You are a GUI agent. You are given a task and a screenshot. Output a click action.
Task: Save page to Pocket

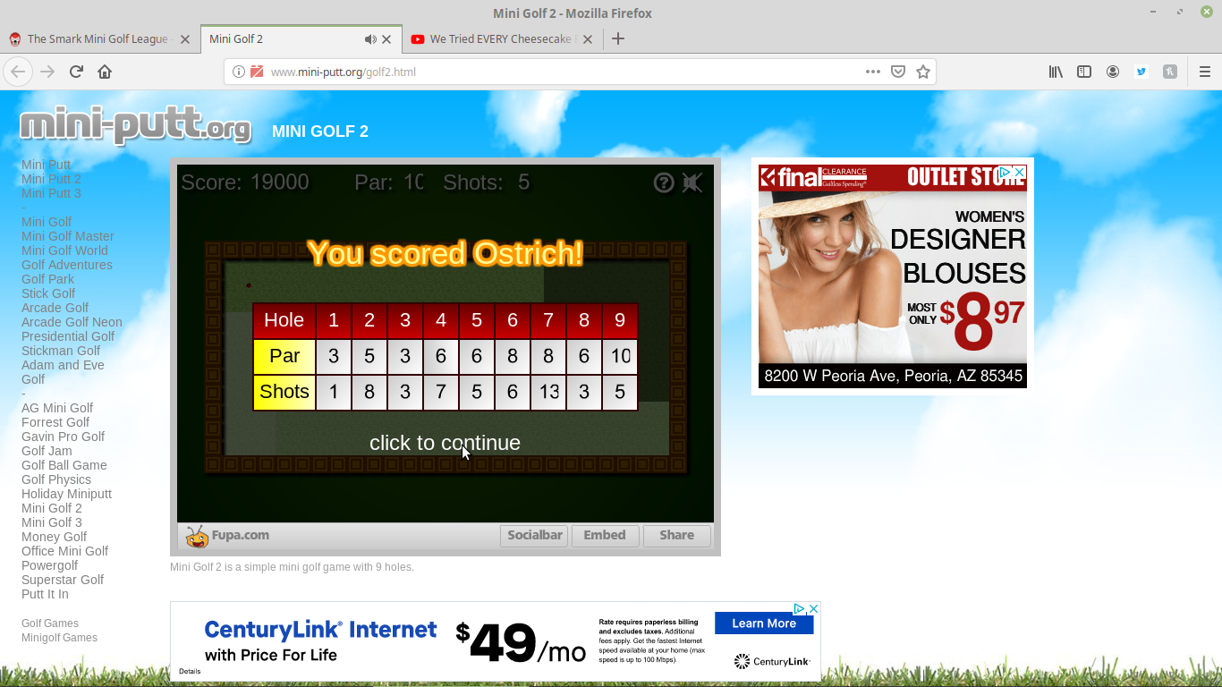(x=898, y=72)
